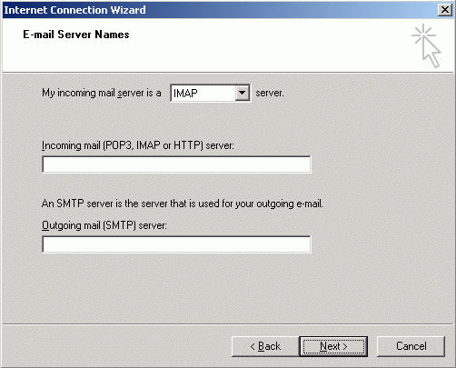
Task: Click the 'Incoming mail (POP3, IMAP or HTTP) server' label
Action: point(138,145)
